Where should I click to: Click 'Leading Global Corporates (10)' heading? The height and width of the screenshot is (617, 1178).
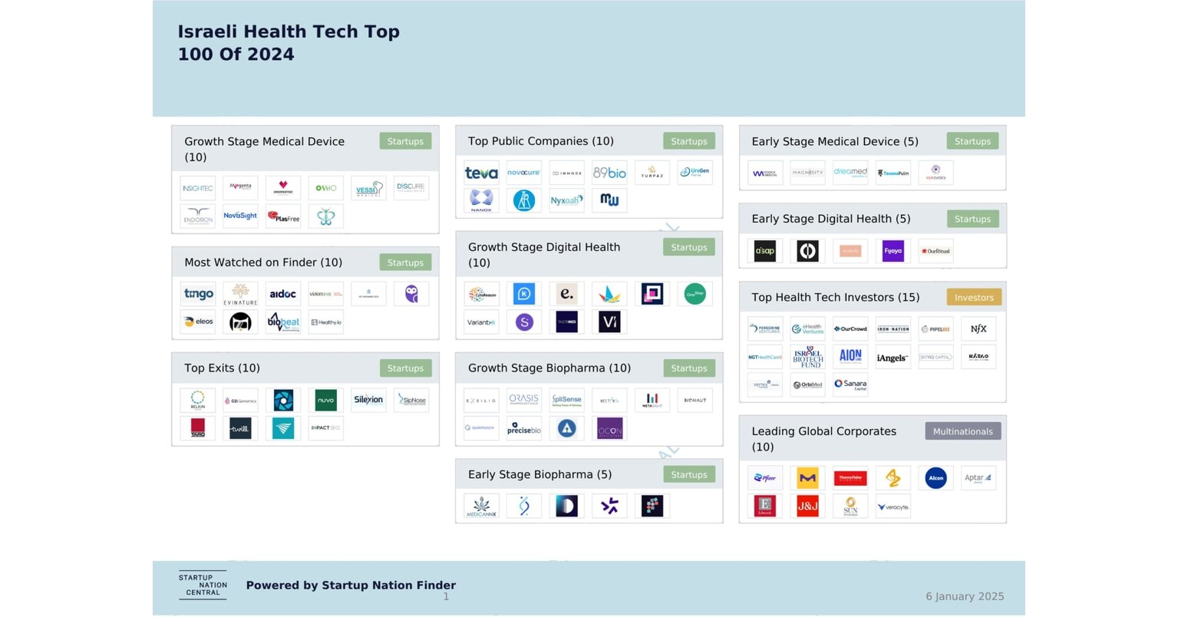click(x=824, y=439)
